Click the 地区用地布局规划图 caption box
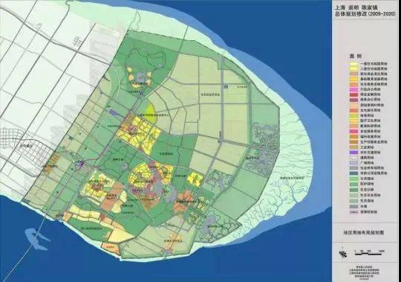The image size is (401, 282). pyautogui.click(x=363, y=233)
